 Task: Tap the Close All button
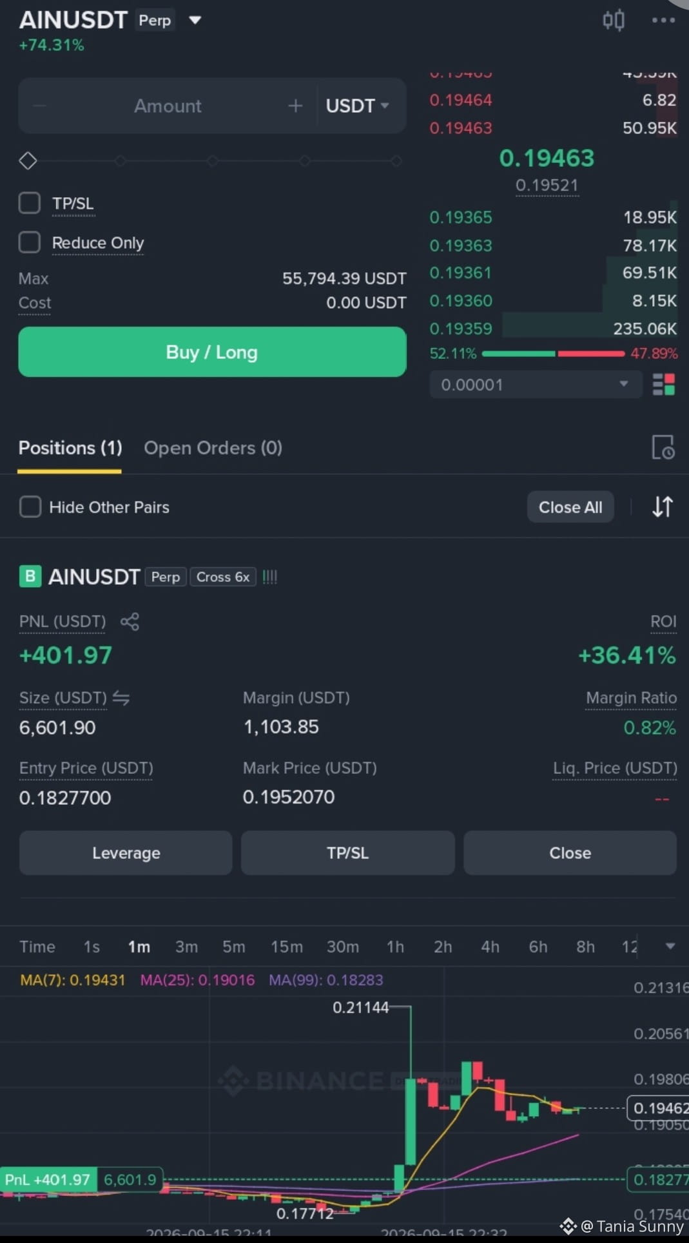point(570,507)
